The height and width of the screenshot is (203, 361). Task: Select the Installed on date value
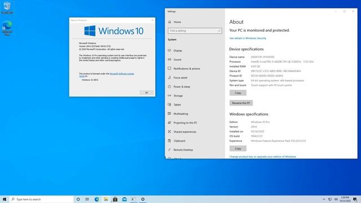tap(257, 131)
